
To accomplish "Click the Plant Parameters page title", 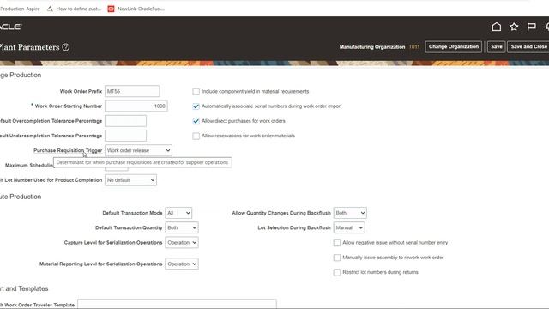I will pos(30,47).
